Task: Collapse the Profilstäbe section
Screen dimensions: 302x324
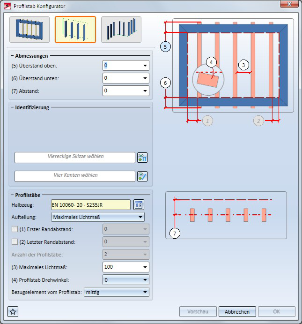Action: coord(12,195)
